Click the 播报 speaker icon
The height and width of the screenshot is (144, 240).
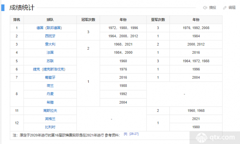pyautogui.click(x=205, y=8)
